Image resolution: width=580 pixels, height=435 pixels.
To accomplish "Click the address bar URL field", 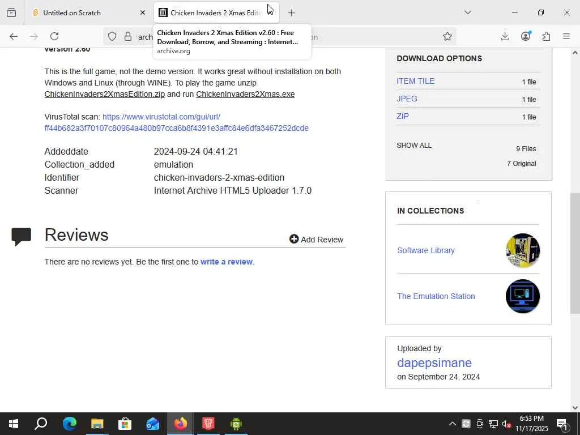I will (279, 37).
